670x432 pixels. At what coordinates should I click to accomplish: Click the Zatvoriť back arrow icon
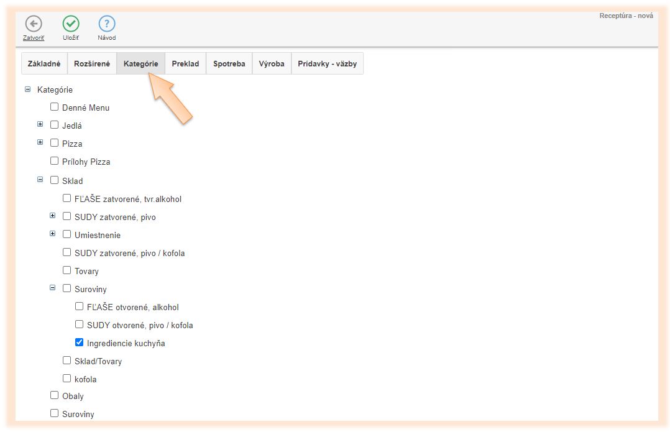(34, 24)
